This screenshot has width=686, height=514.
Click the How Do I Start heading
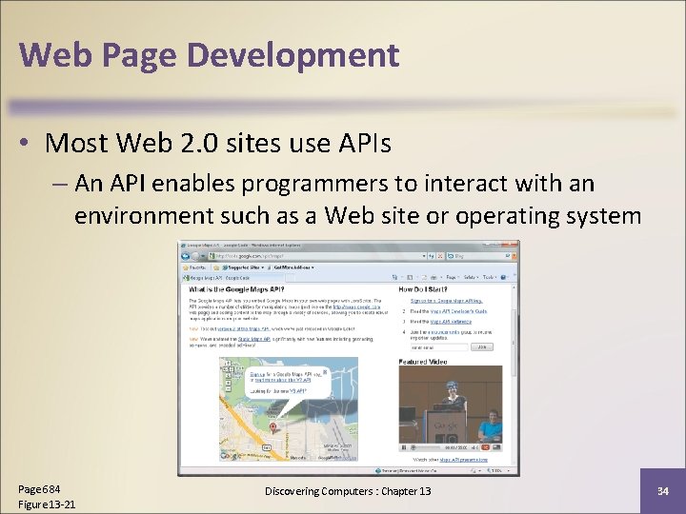423,289
